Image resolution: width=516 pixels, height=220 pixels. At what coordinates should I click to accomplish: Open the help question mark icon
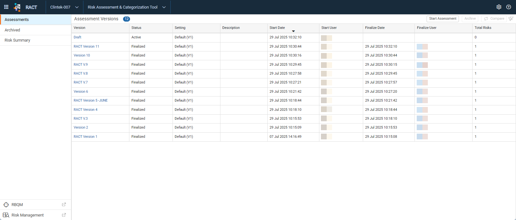point(509,7)
